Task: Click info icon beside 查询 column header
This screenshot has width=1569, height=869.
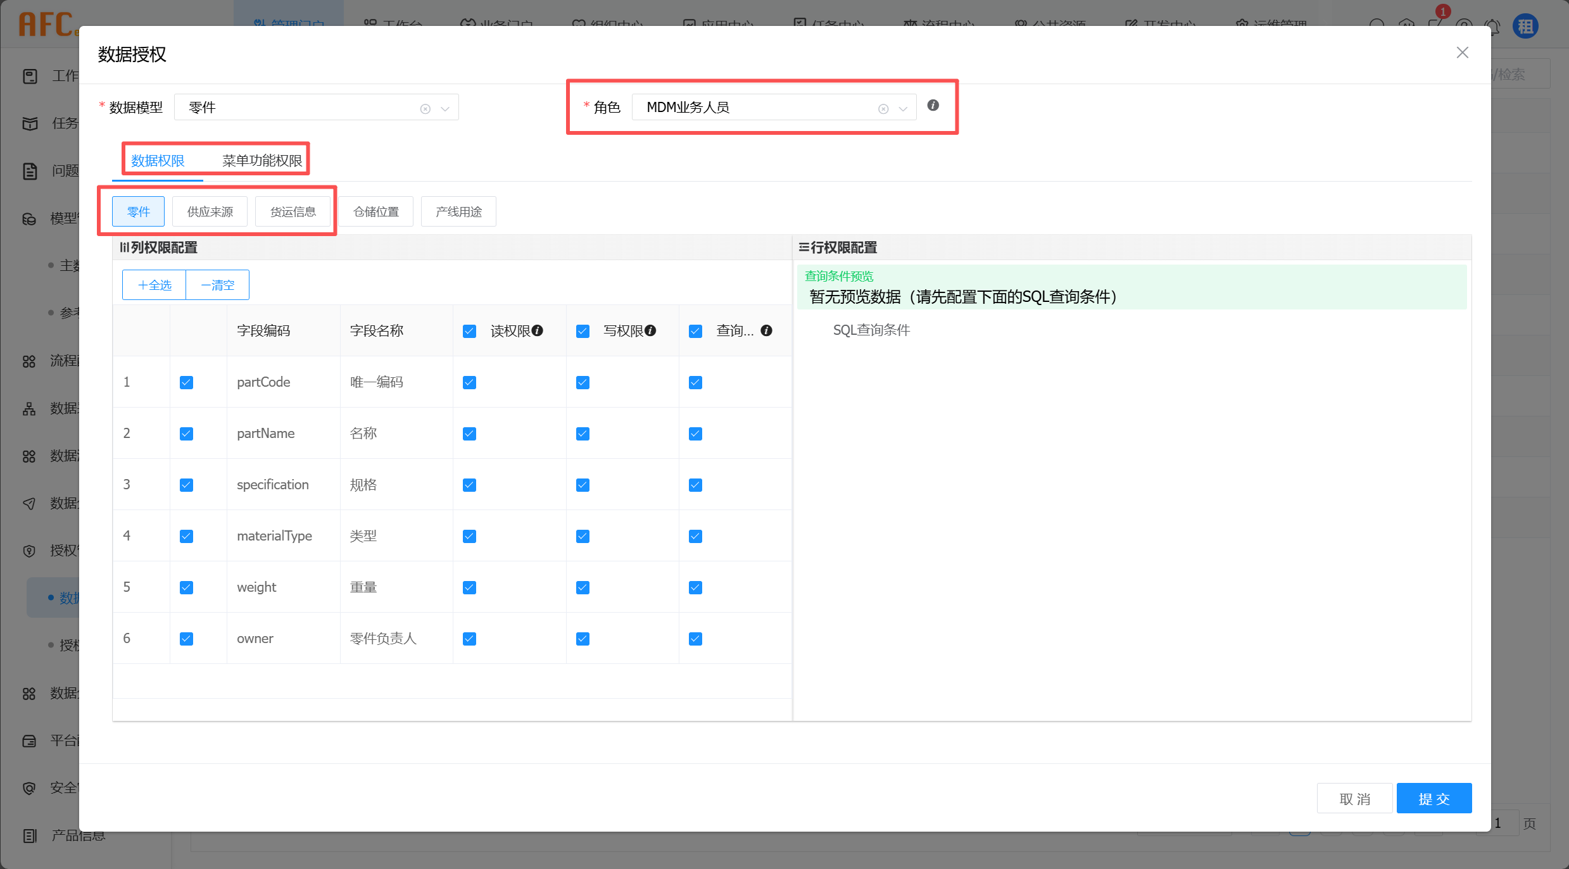Action: 766,330
